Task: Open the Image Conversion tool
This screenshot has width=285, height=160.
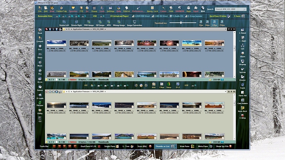Action: pyautogui.click(x=134, y=23)
